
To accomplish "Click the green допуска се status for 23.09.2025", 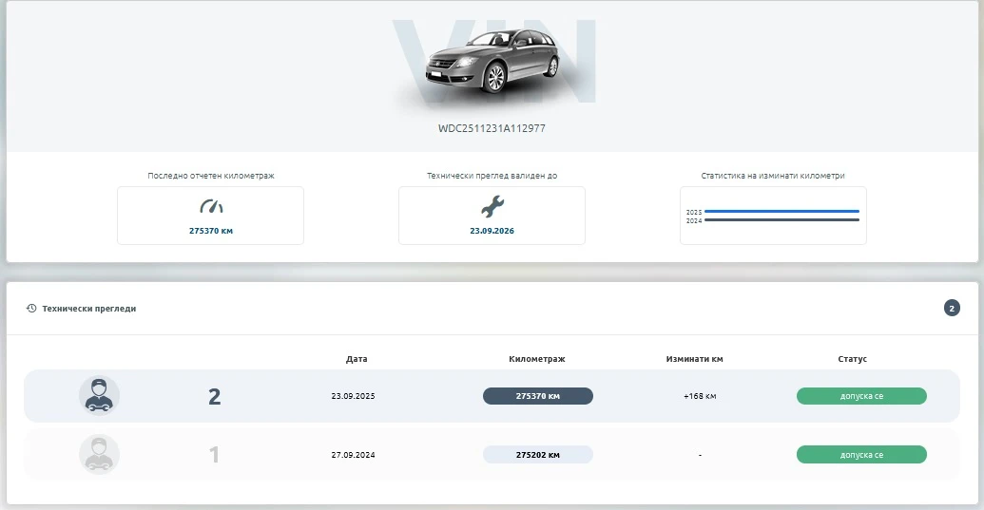I will tap(861, 396).
